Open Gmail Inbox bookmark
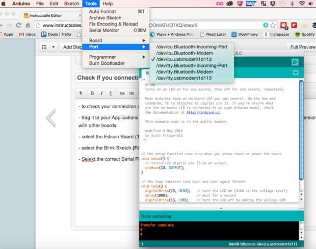 (x=27, y=35)
